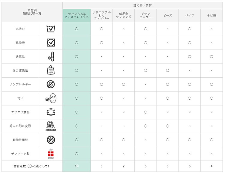225x174 pixels.
Task: Click the そば殻 column header
Action: click(x=211, y=16)
